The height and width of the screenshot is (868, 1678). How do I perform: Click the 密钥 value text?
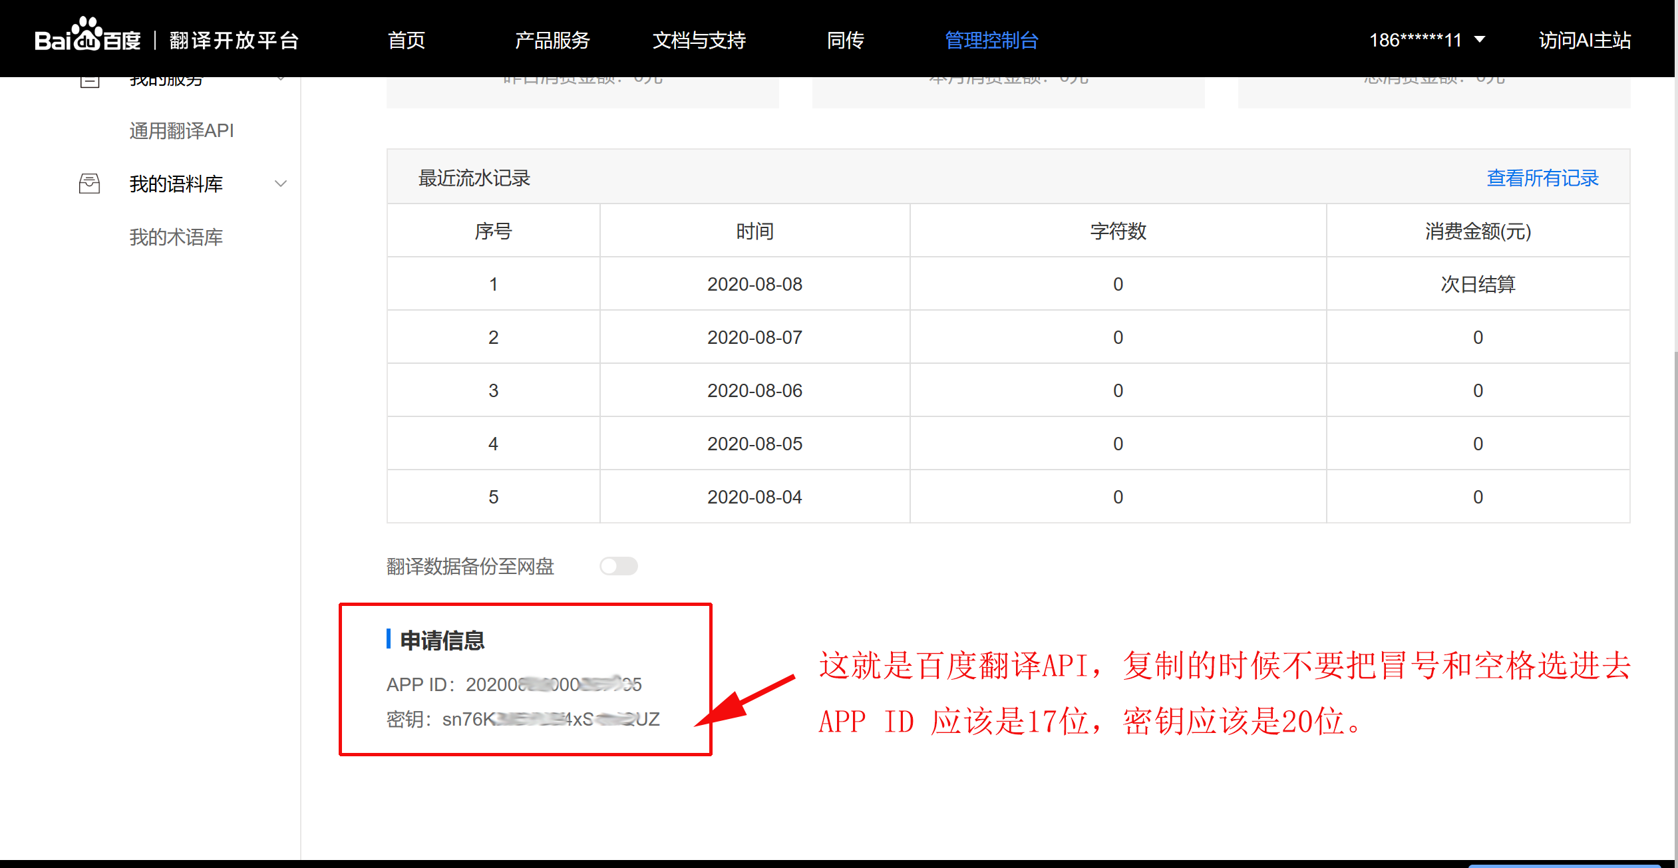pyautogui.click(x=551, y=719)
